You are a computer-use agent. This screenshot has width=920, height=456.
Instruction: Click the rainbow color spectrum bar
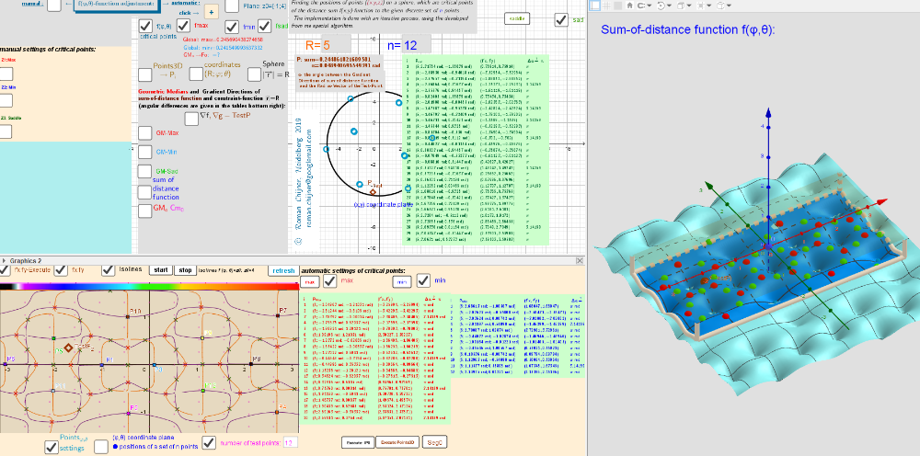click(149, 287)
